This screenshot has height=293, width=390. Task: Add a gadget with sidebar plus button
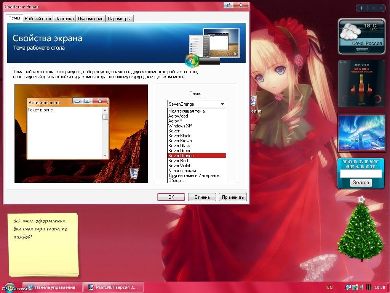361,8
